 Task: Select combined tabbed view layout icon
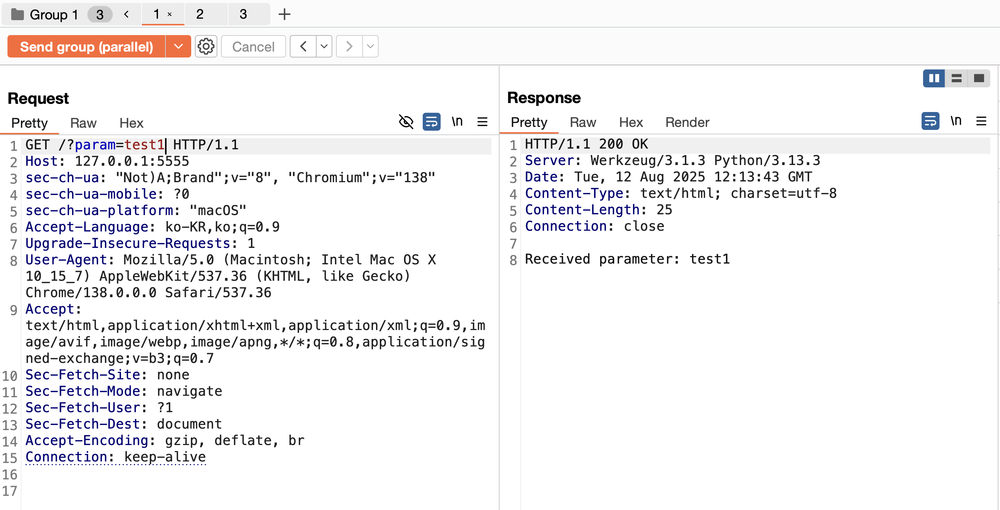tap(979, 78)
